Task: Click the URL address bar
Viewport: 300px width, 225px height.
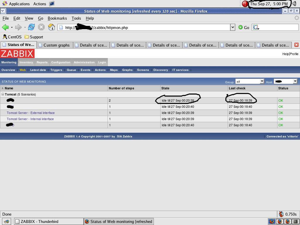Action: pyautogui.click(x=144, y=28)
